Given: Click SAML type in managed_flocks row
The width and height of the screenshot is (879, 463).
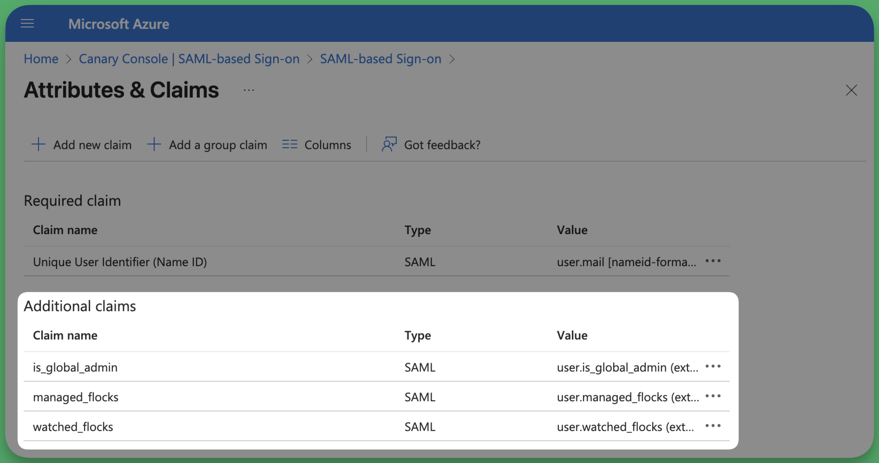Looking at the screenshot, I should (420, 397).
